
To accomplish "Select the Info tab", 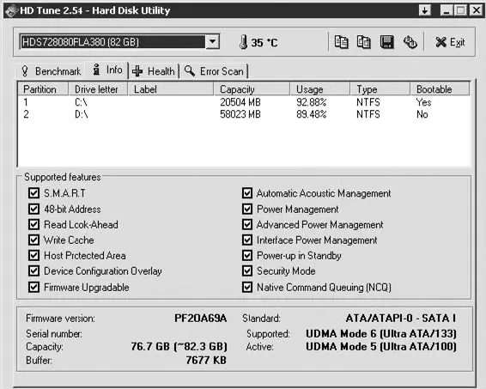I will click(107, 70).
